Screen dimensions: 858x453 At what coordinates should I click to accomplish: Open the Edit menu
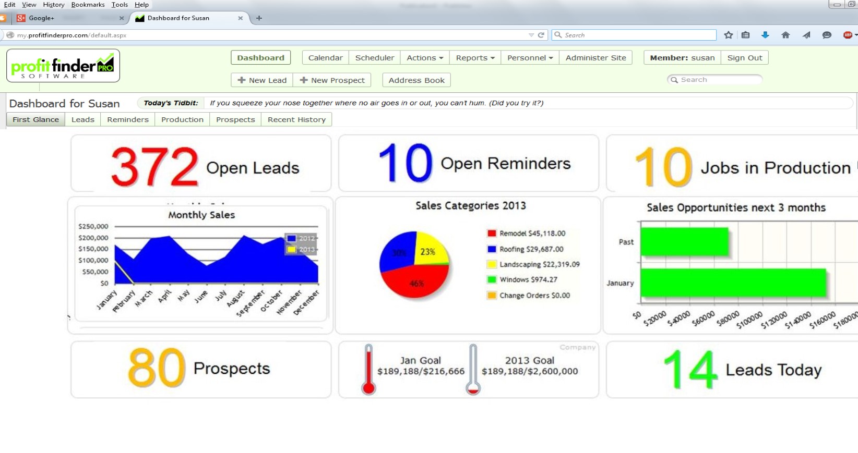(x=9, y=4)
